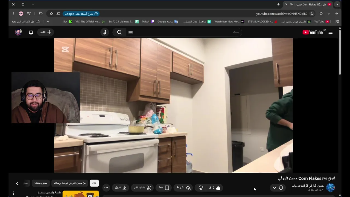The image size is (350, 197).
Task: Open Watch Best New Mo... bookmark
Action: click(x=229, y=22)
